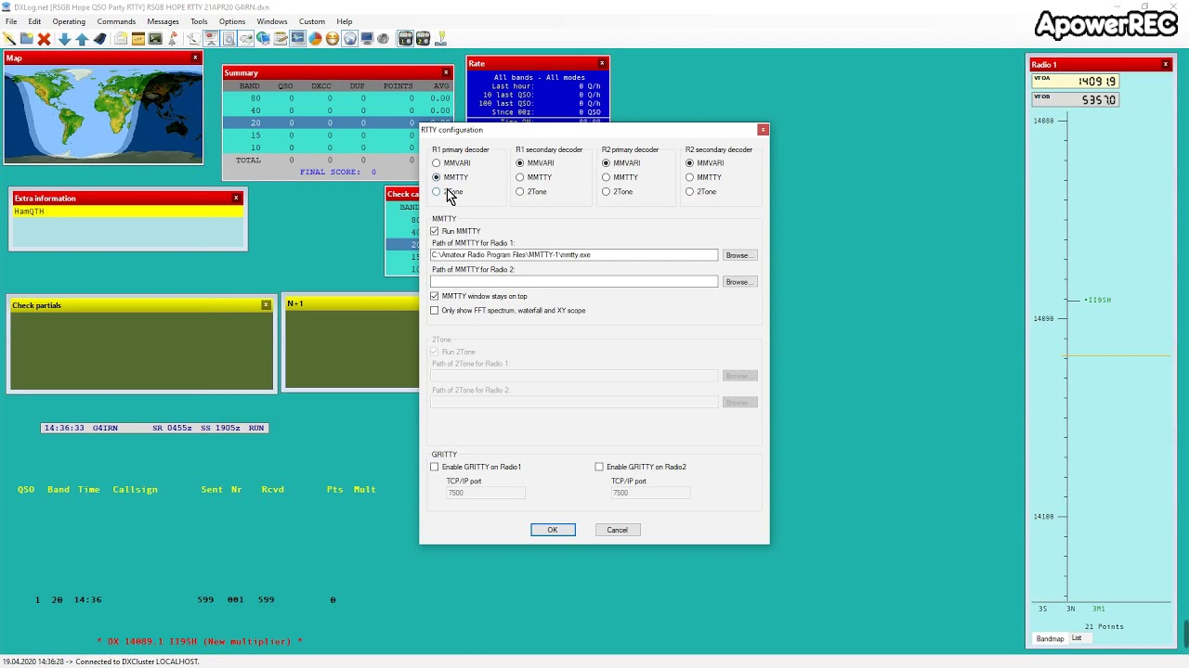
Task: Select MMTTY for R2 secondary decoder
Action: pyautogui.click(x=690, y=177)
